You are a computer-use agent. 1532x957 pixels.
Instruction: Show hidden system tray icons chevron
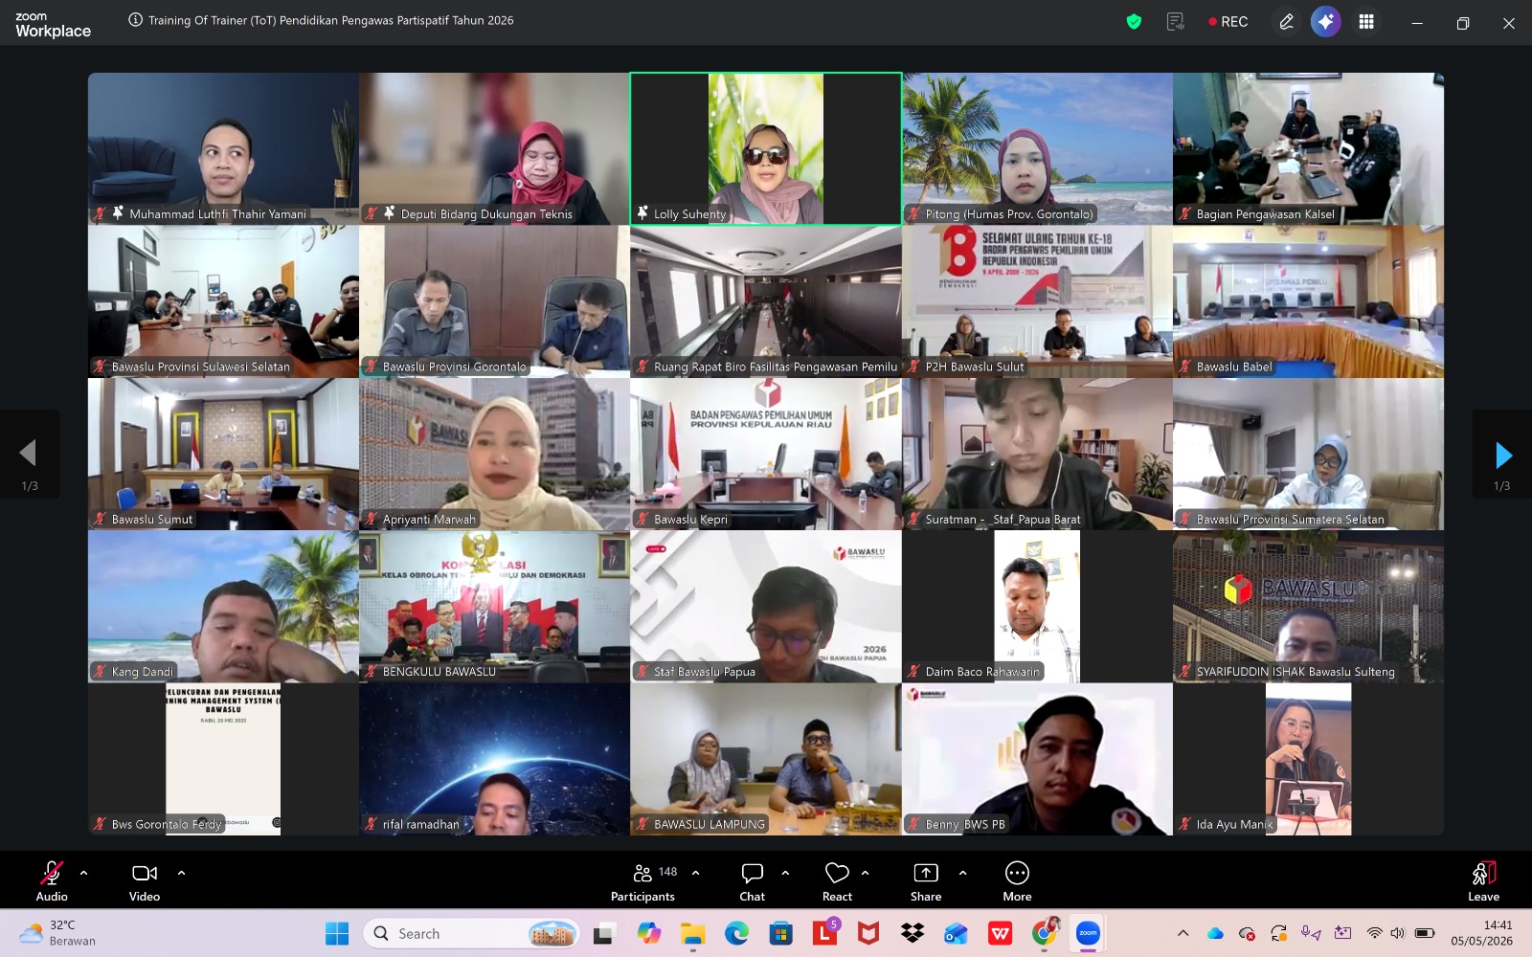point(1183,933)
